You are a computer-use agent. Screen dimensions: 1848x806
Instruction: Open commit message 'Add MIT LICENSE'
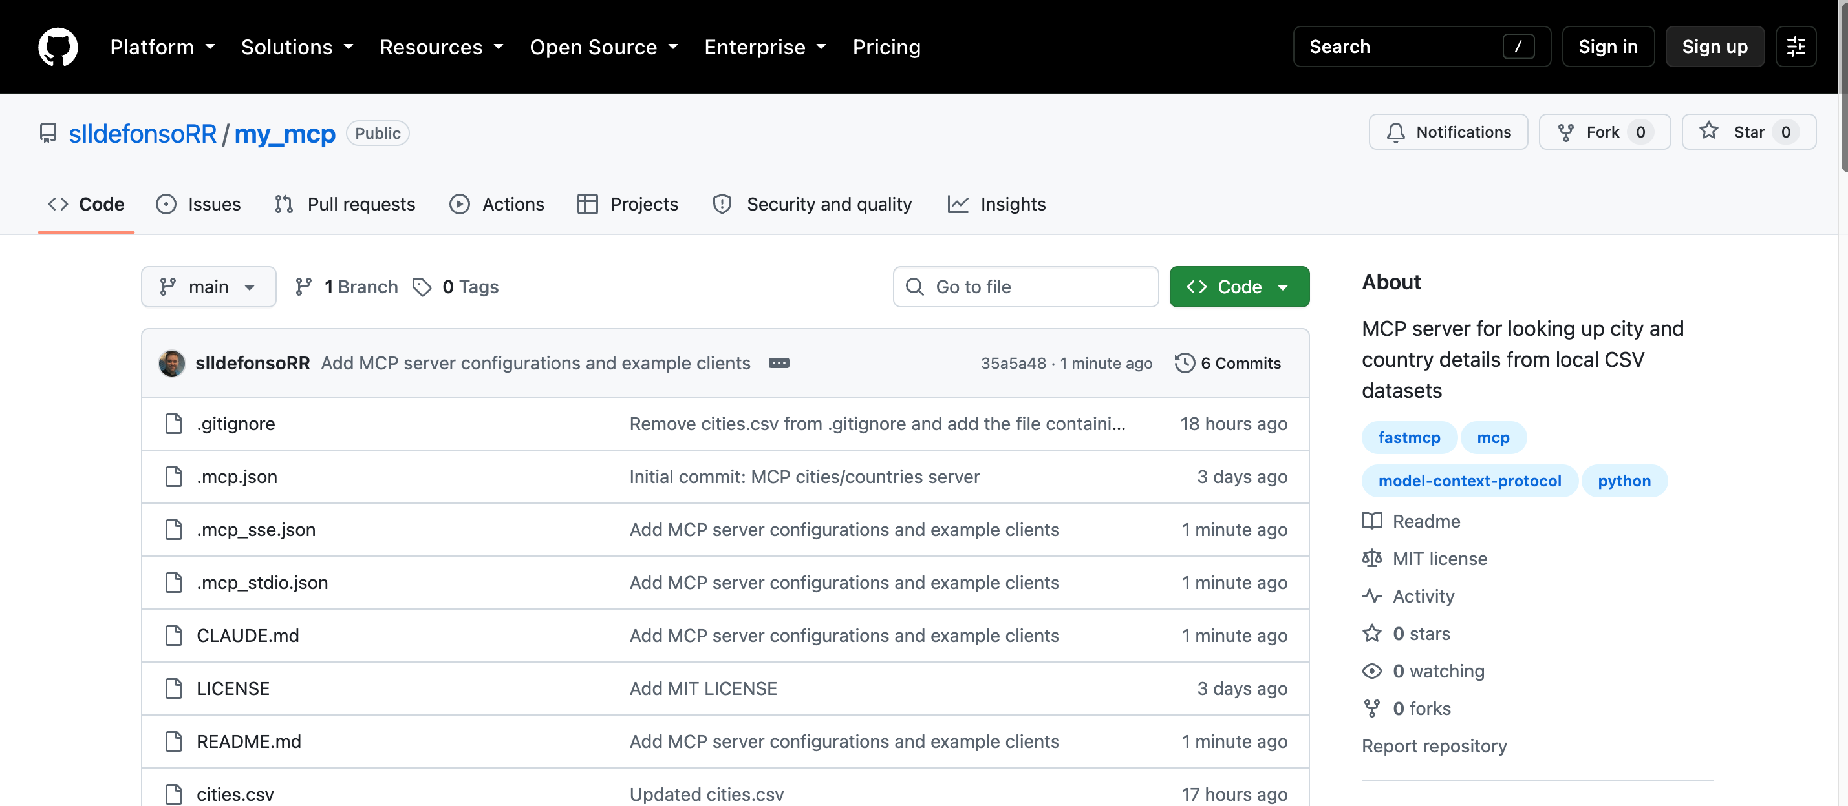click(703, 689)
